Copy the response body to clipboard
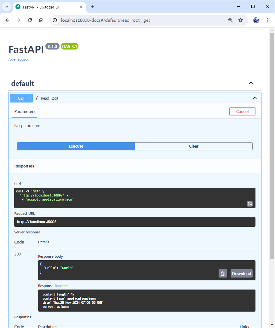 223,273
